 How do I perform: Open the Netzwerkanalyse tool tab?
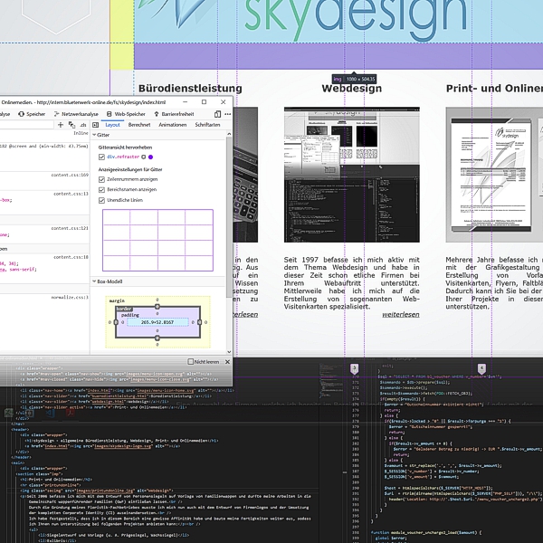[76, 114]
